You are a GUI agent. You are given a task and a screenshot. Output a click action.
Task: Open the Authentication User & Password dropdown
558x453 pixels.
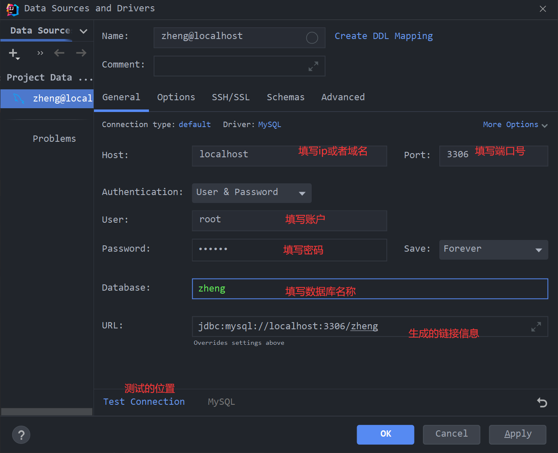point(251,193)
